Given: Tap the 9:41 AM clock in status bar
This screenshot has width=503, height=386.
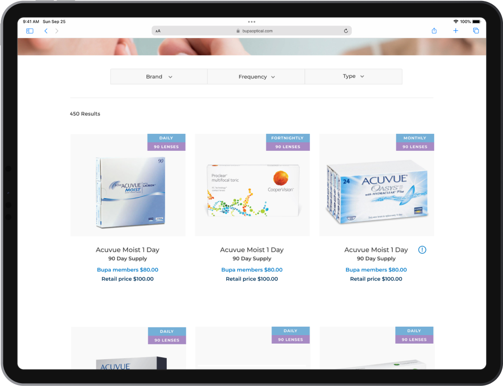Looking at the screenshot, I should (31, 22).
